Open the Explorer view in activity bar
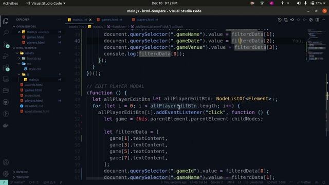Screen dimensions: 329x185 [6, 21]
